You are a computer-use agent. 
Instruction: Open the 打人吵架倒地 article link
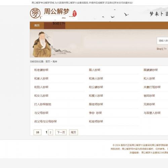pyautogui.click(x=43, y=104)
